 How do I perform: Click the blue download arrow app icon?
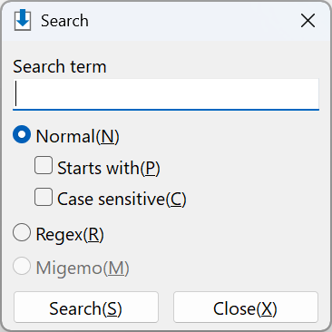[23, 20]
